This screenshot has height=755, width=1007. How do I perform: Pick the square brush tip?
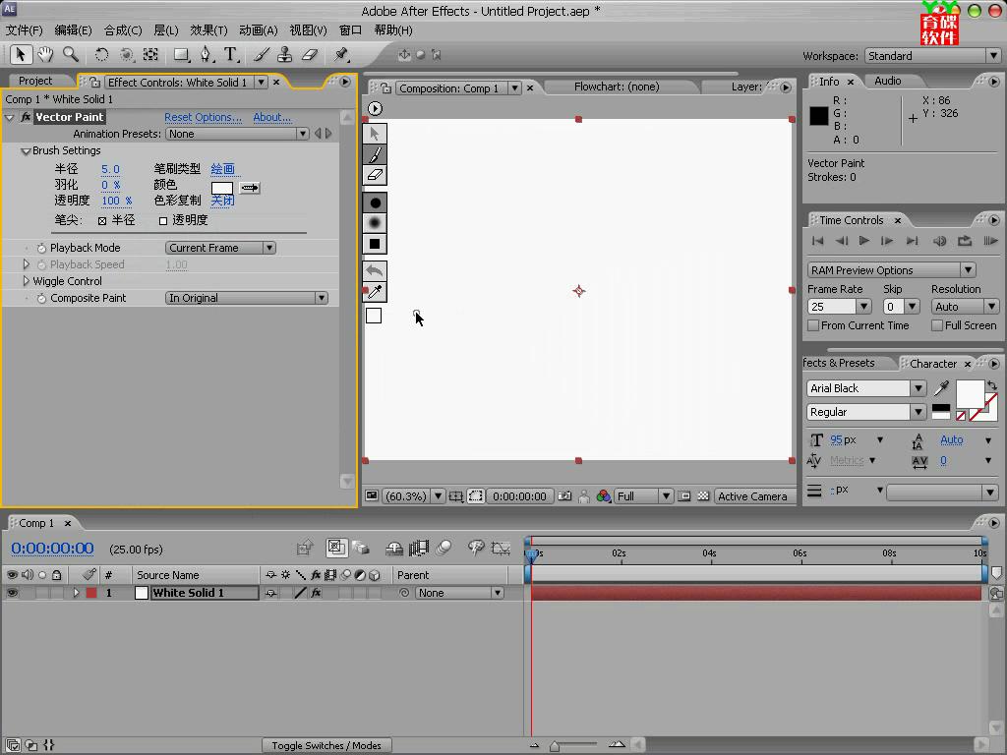(375, 244)
